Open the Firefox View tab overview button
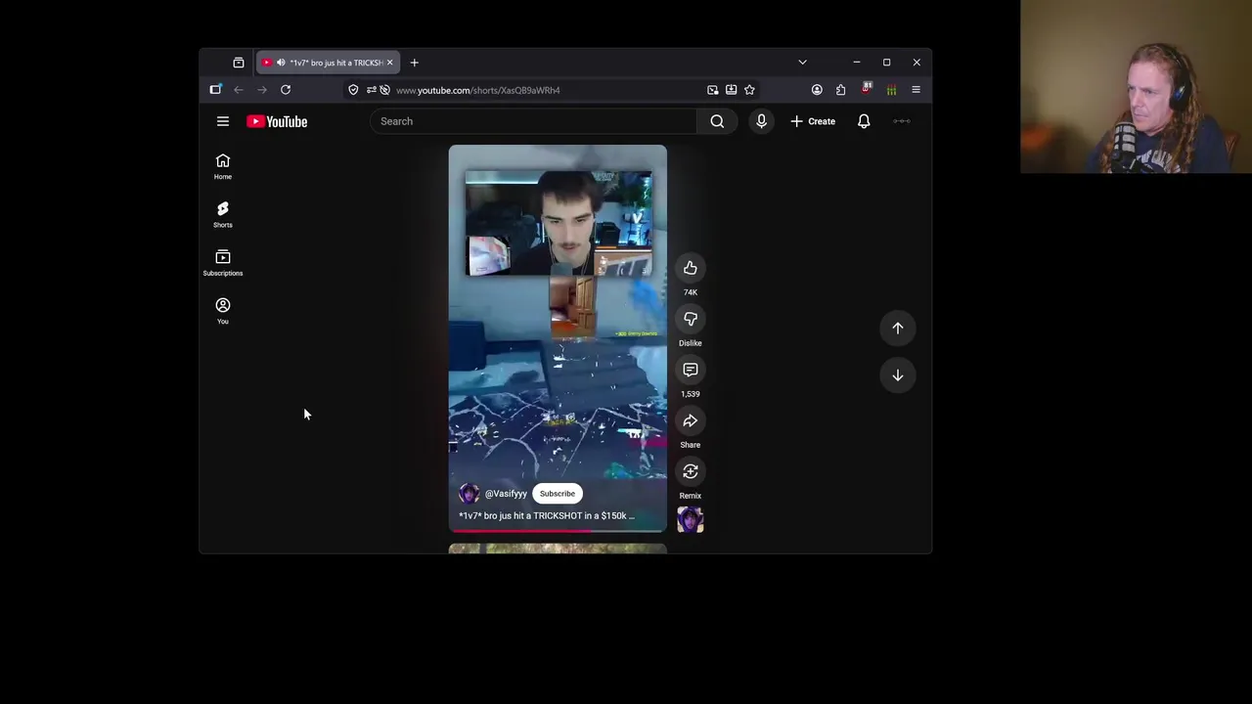This screenshot has width=1252, height=704. pos(239,63)
